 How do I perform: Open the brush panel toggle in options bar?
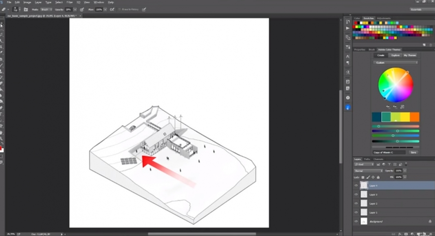(26, 9)
